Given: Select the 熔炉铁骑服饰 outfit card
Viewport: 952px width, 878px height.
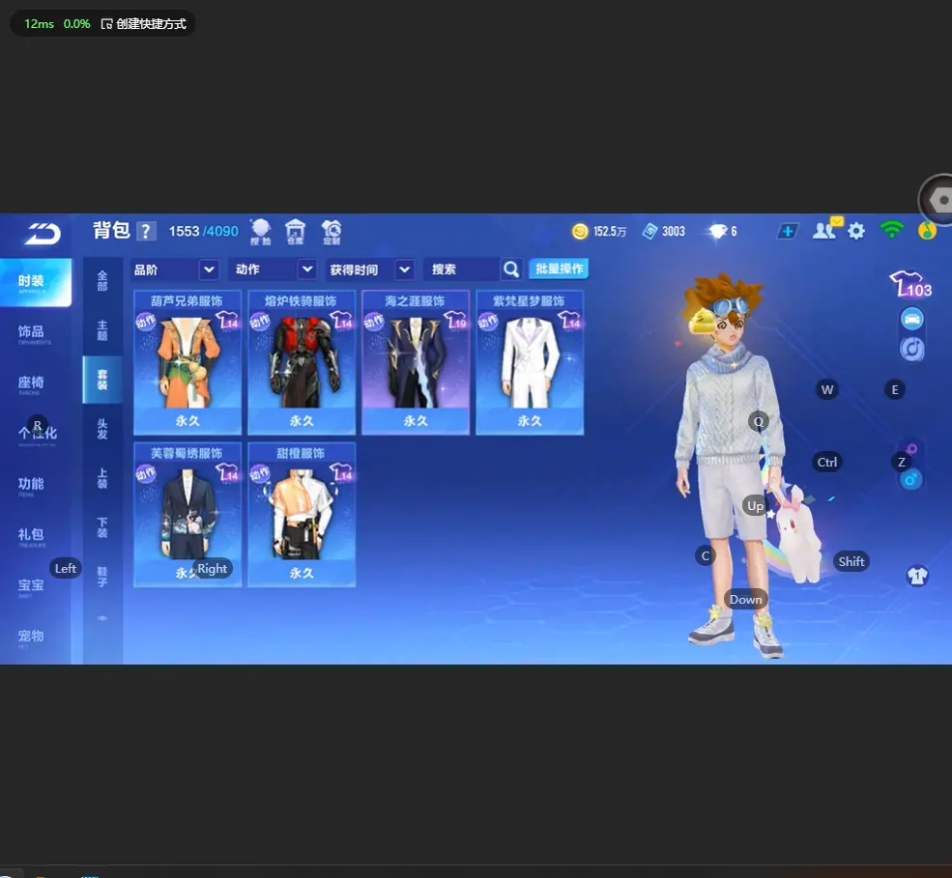Looking at the screenshot, I should pos(302,362).
